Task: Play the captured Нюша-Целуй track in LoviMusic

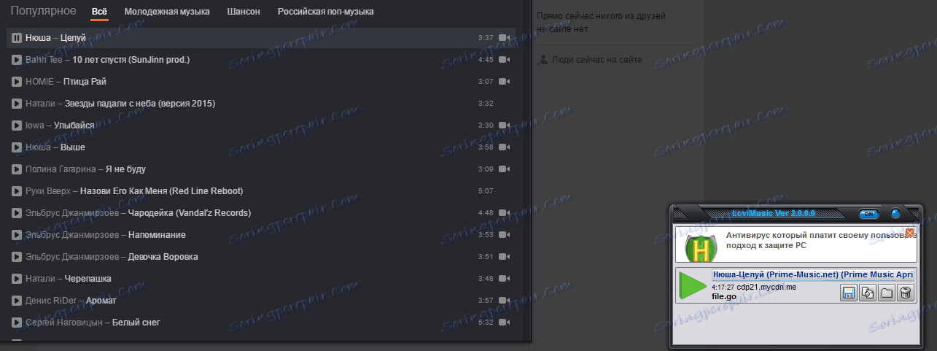Action: (x=693, y=285)
